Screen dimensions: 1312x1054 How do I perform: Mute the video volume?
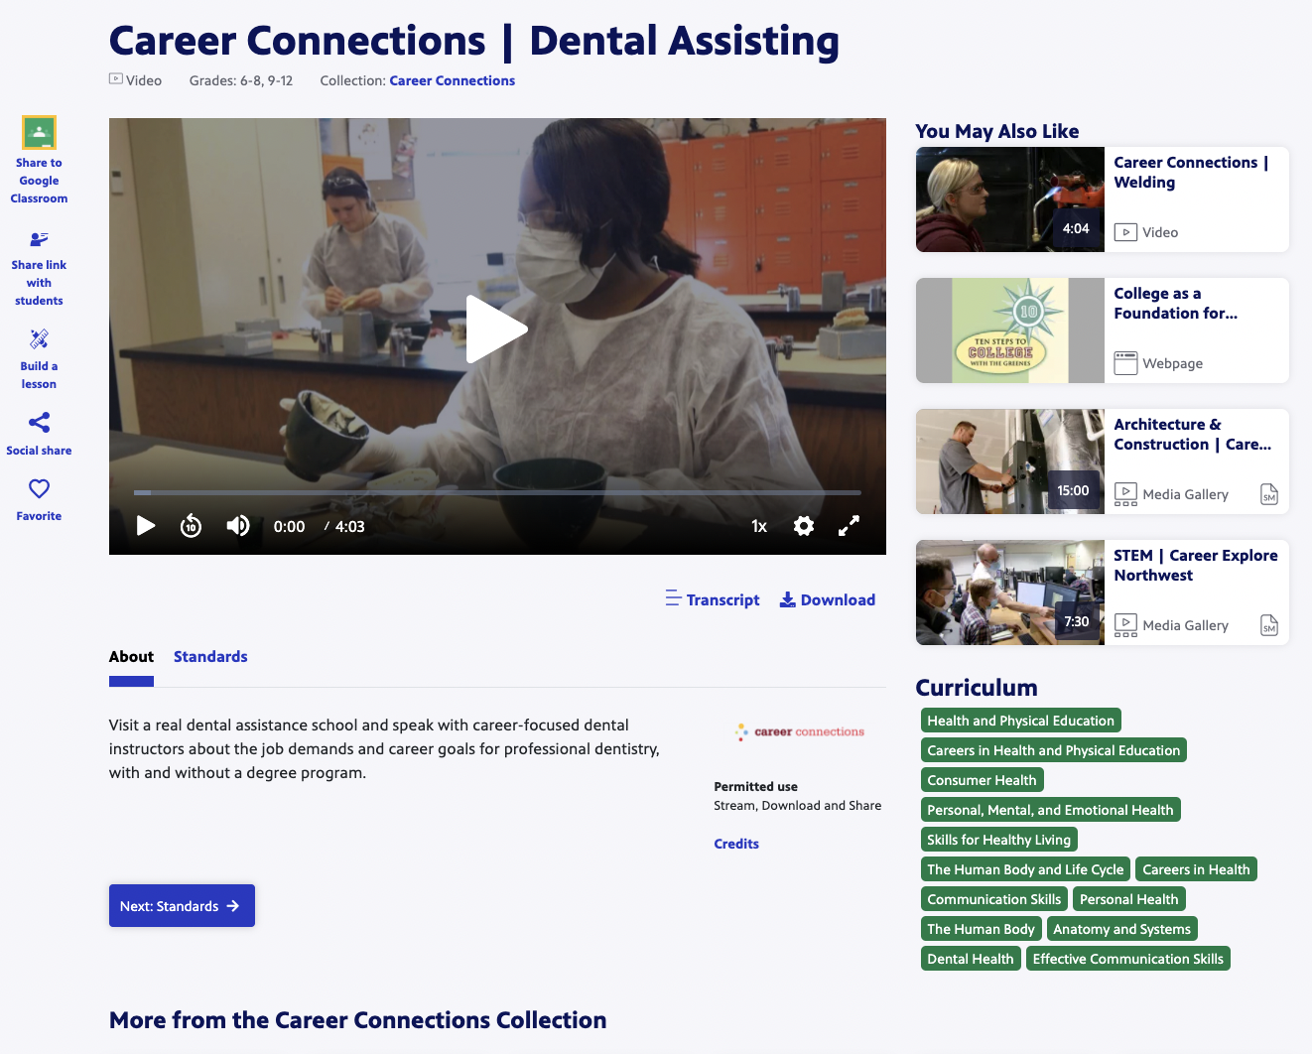point(238,526)
